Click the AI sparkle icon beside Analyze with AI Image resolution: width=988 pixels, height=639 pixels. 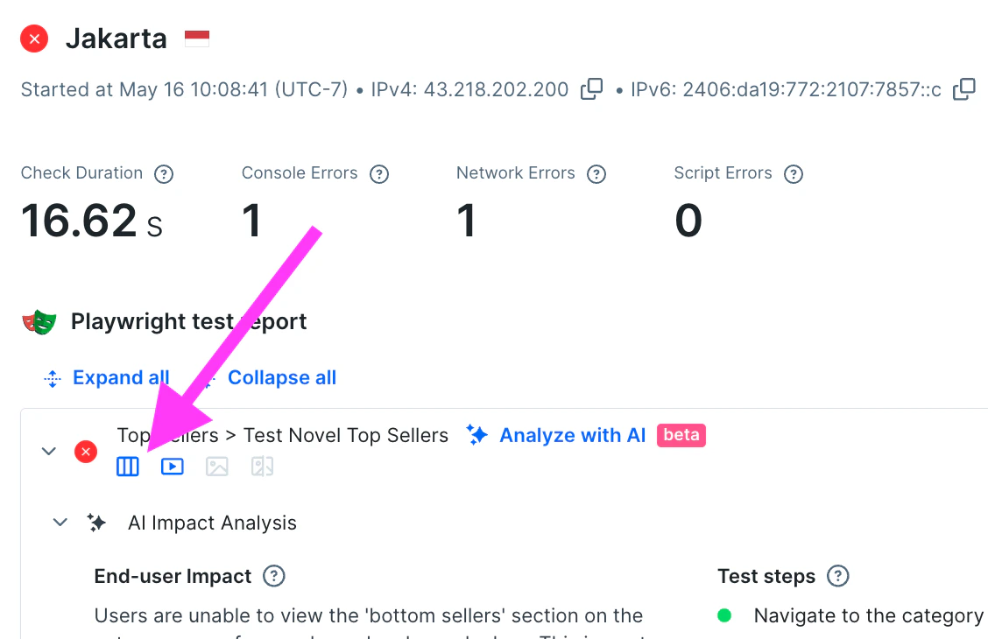point(477,434)
